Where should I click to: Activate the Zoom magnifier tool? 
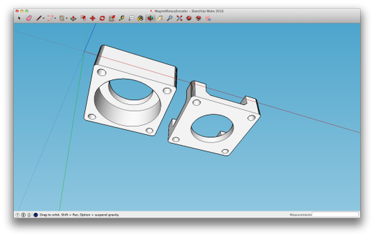tap(170, 18)
